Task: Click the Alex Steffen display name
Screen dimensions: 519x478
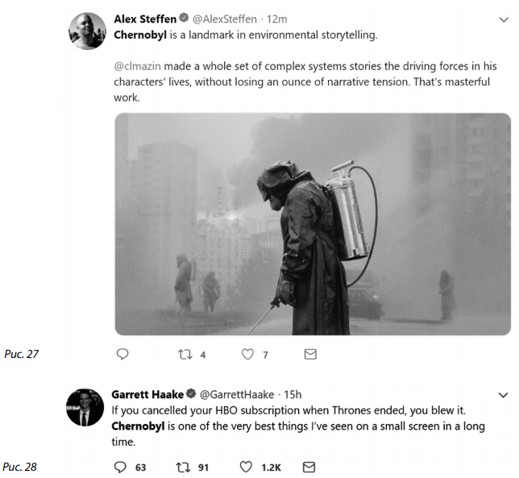Action: coord(145,19)
